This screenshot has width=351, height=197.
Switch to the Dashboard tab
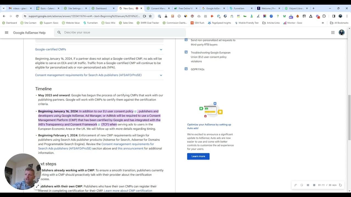tap(103, 8)
